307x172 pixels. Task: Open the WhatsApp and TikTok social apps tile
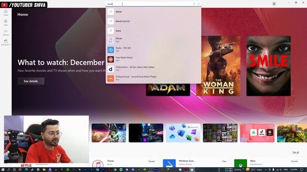[x=257, y=133]
